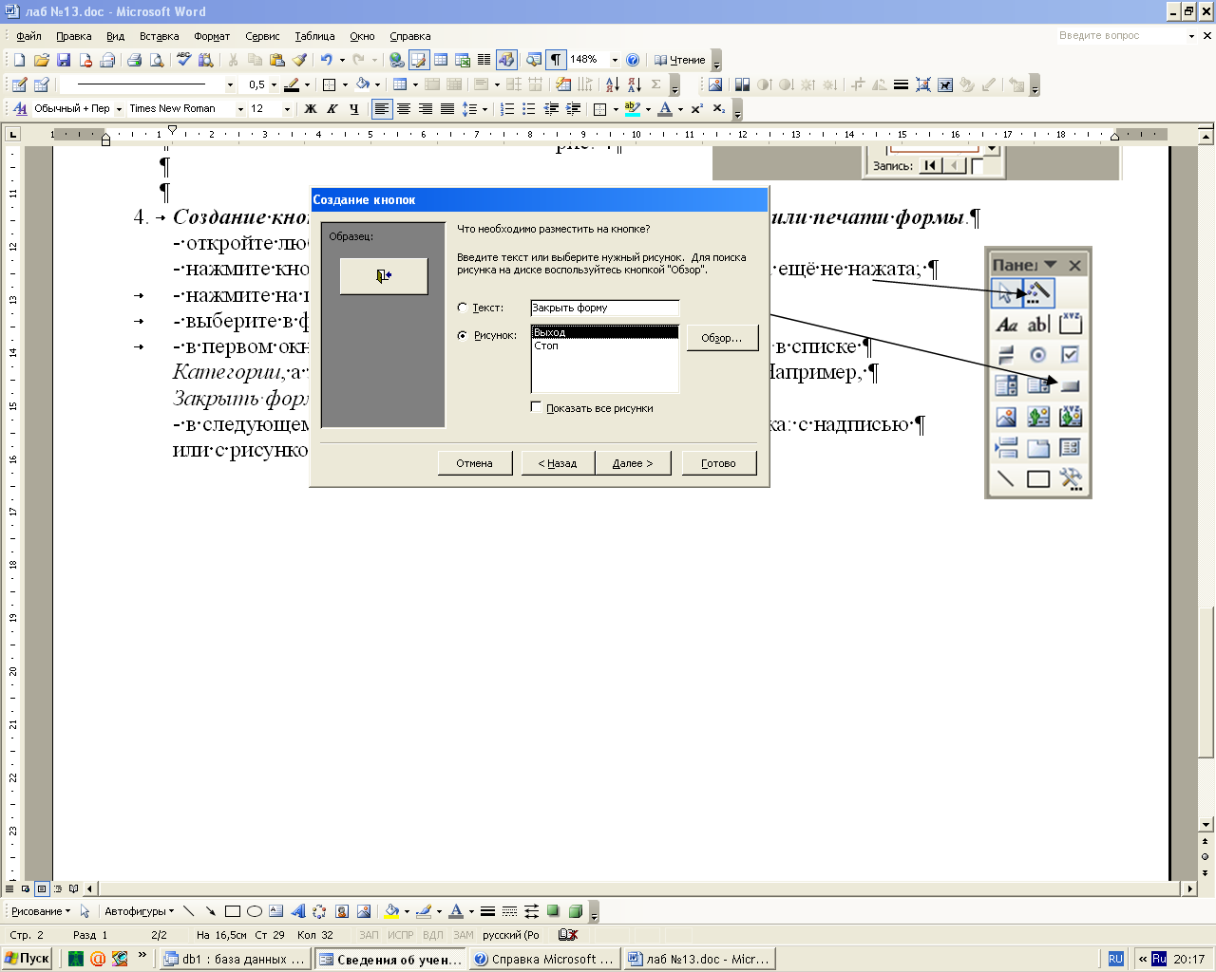Open the line spacing dropdown arrow
The height and width of the screenshot is (972, 1216).
point(484,109)
